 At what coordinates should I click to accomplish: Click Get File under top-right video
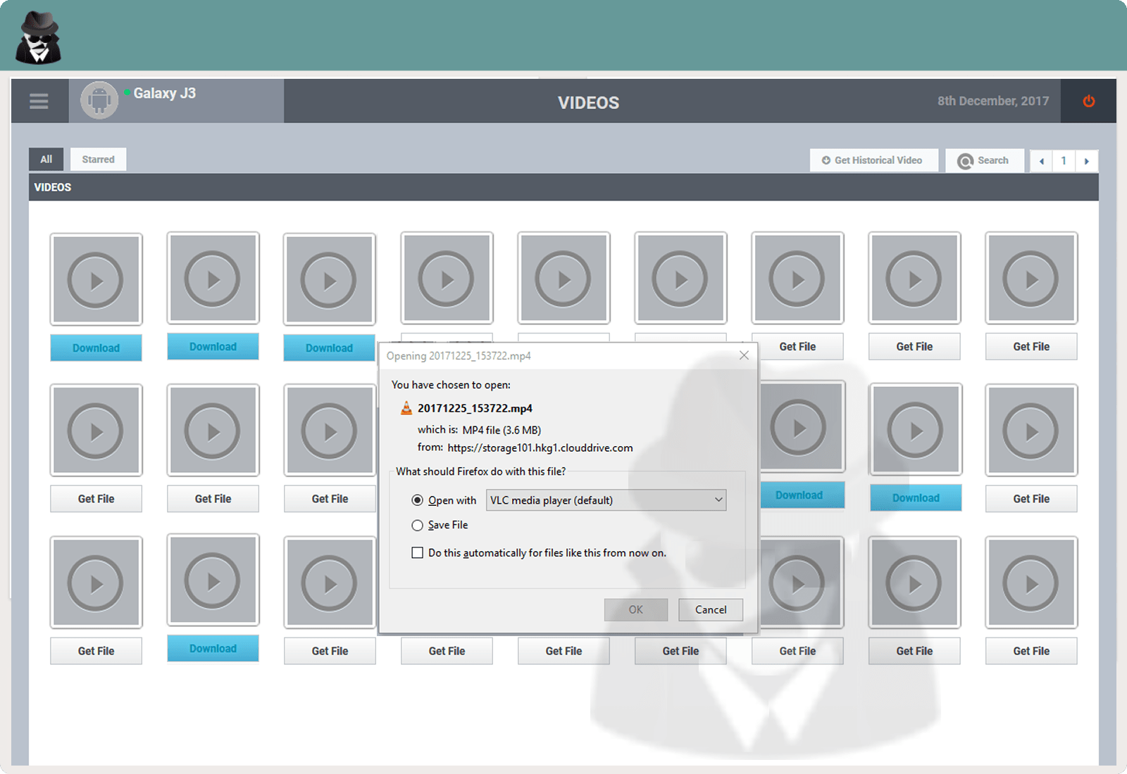[x=1031, y=346]
